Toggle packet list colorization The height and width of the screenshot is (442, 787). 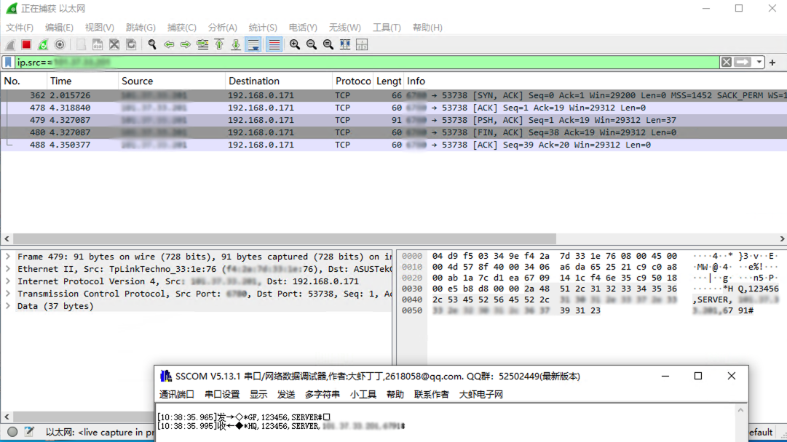point(274,44)
